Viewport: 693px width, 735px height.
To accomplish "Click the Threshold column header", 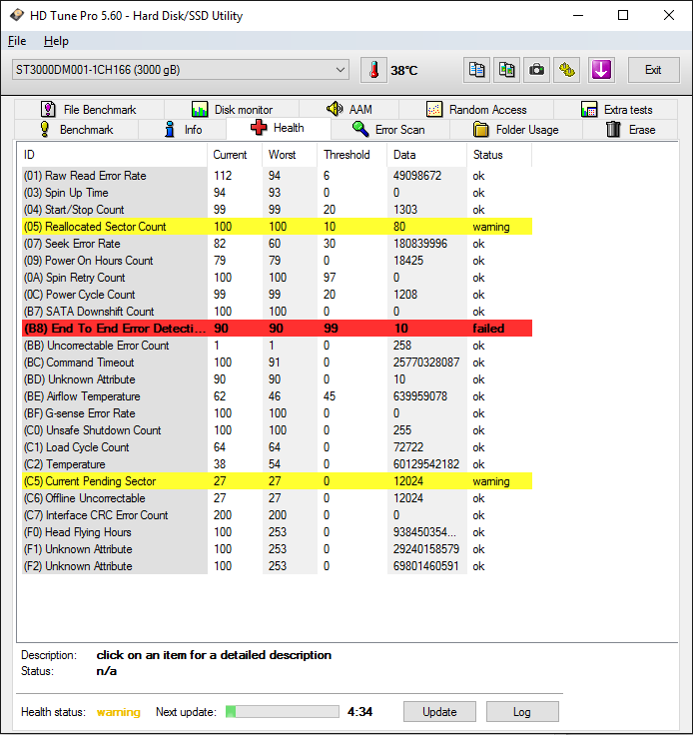I will [x=352, y=155].
